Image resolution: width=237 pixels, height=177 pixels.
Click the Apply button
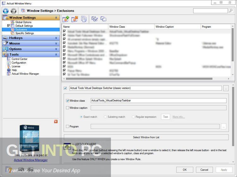[x=224, y=170]
